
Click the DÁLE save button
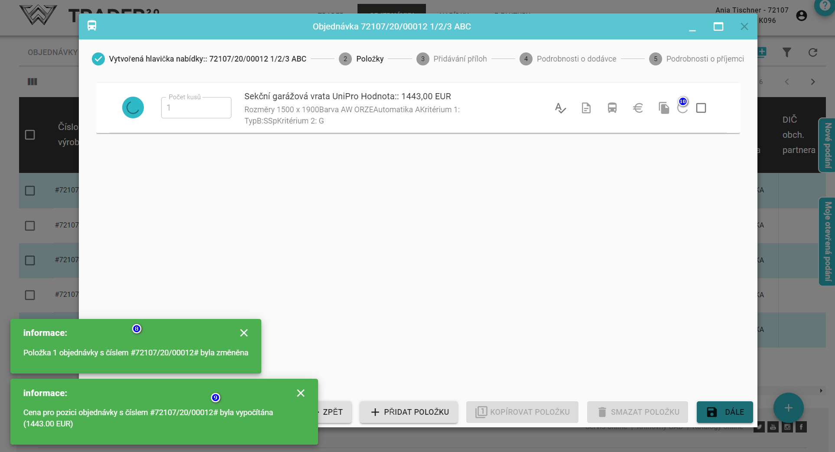click(725, 412)
